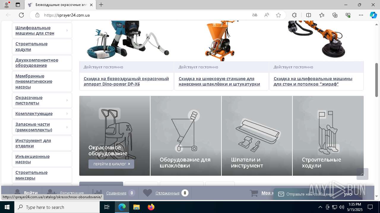Click the browser back arrow

click(8, 15)
